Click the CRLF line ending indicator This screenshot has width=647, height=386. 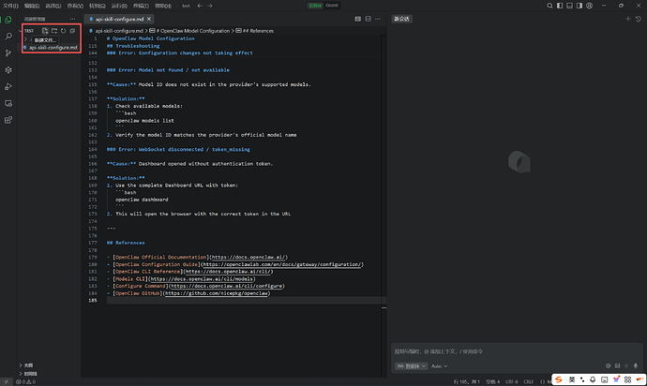[x=530, y=381]
